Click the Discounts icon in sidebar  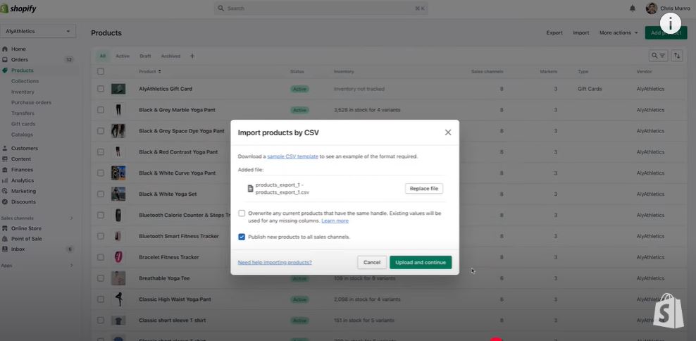click(x=5, y=201)
